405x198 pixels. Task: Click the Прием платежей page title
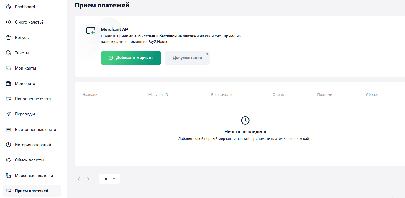pos(102,5)
